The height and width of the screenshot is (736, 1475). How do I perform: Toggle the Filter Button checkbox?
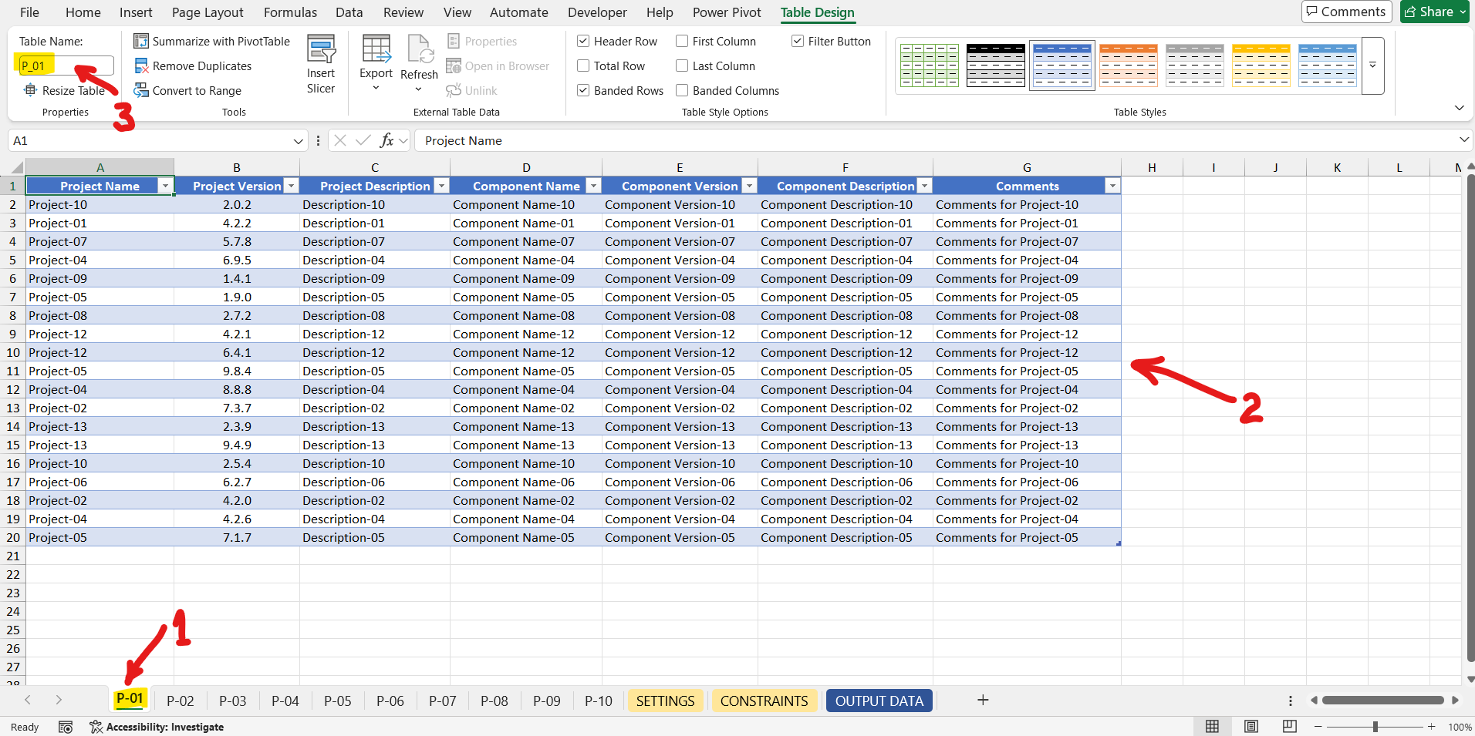pos(798,41)
